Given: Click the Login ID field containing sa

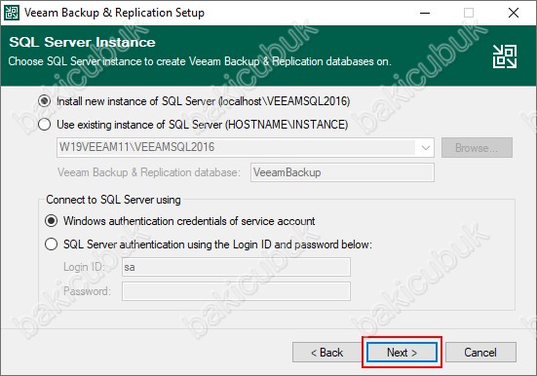Looking at the screenshot, I should click(x=236, y=267).
